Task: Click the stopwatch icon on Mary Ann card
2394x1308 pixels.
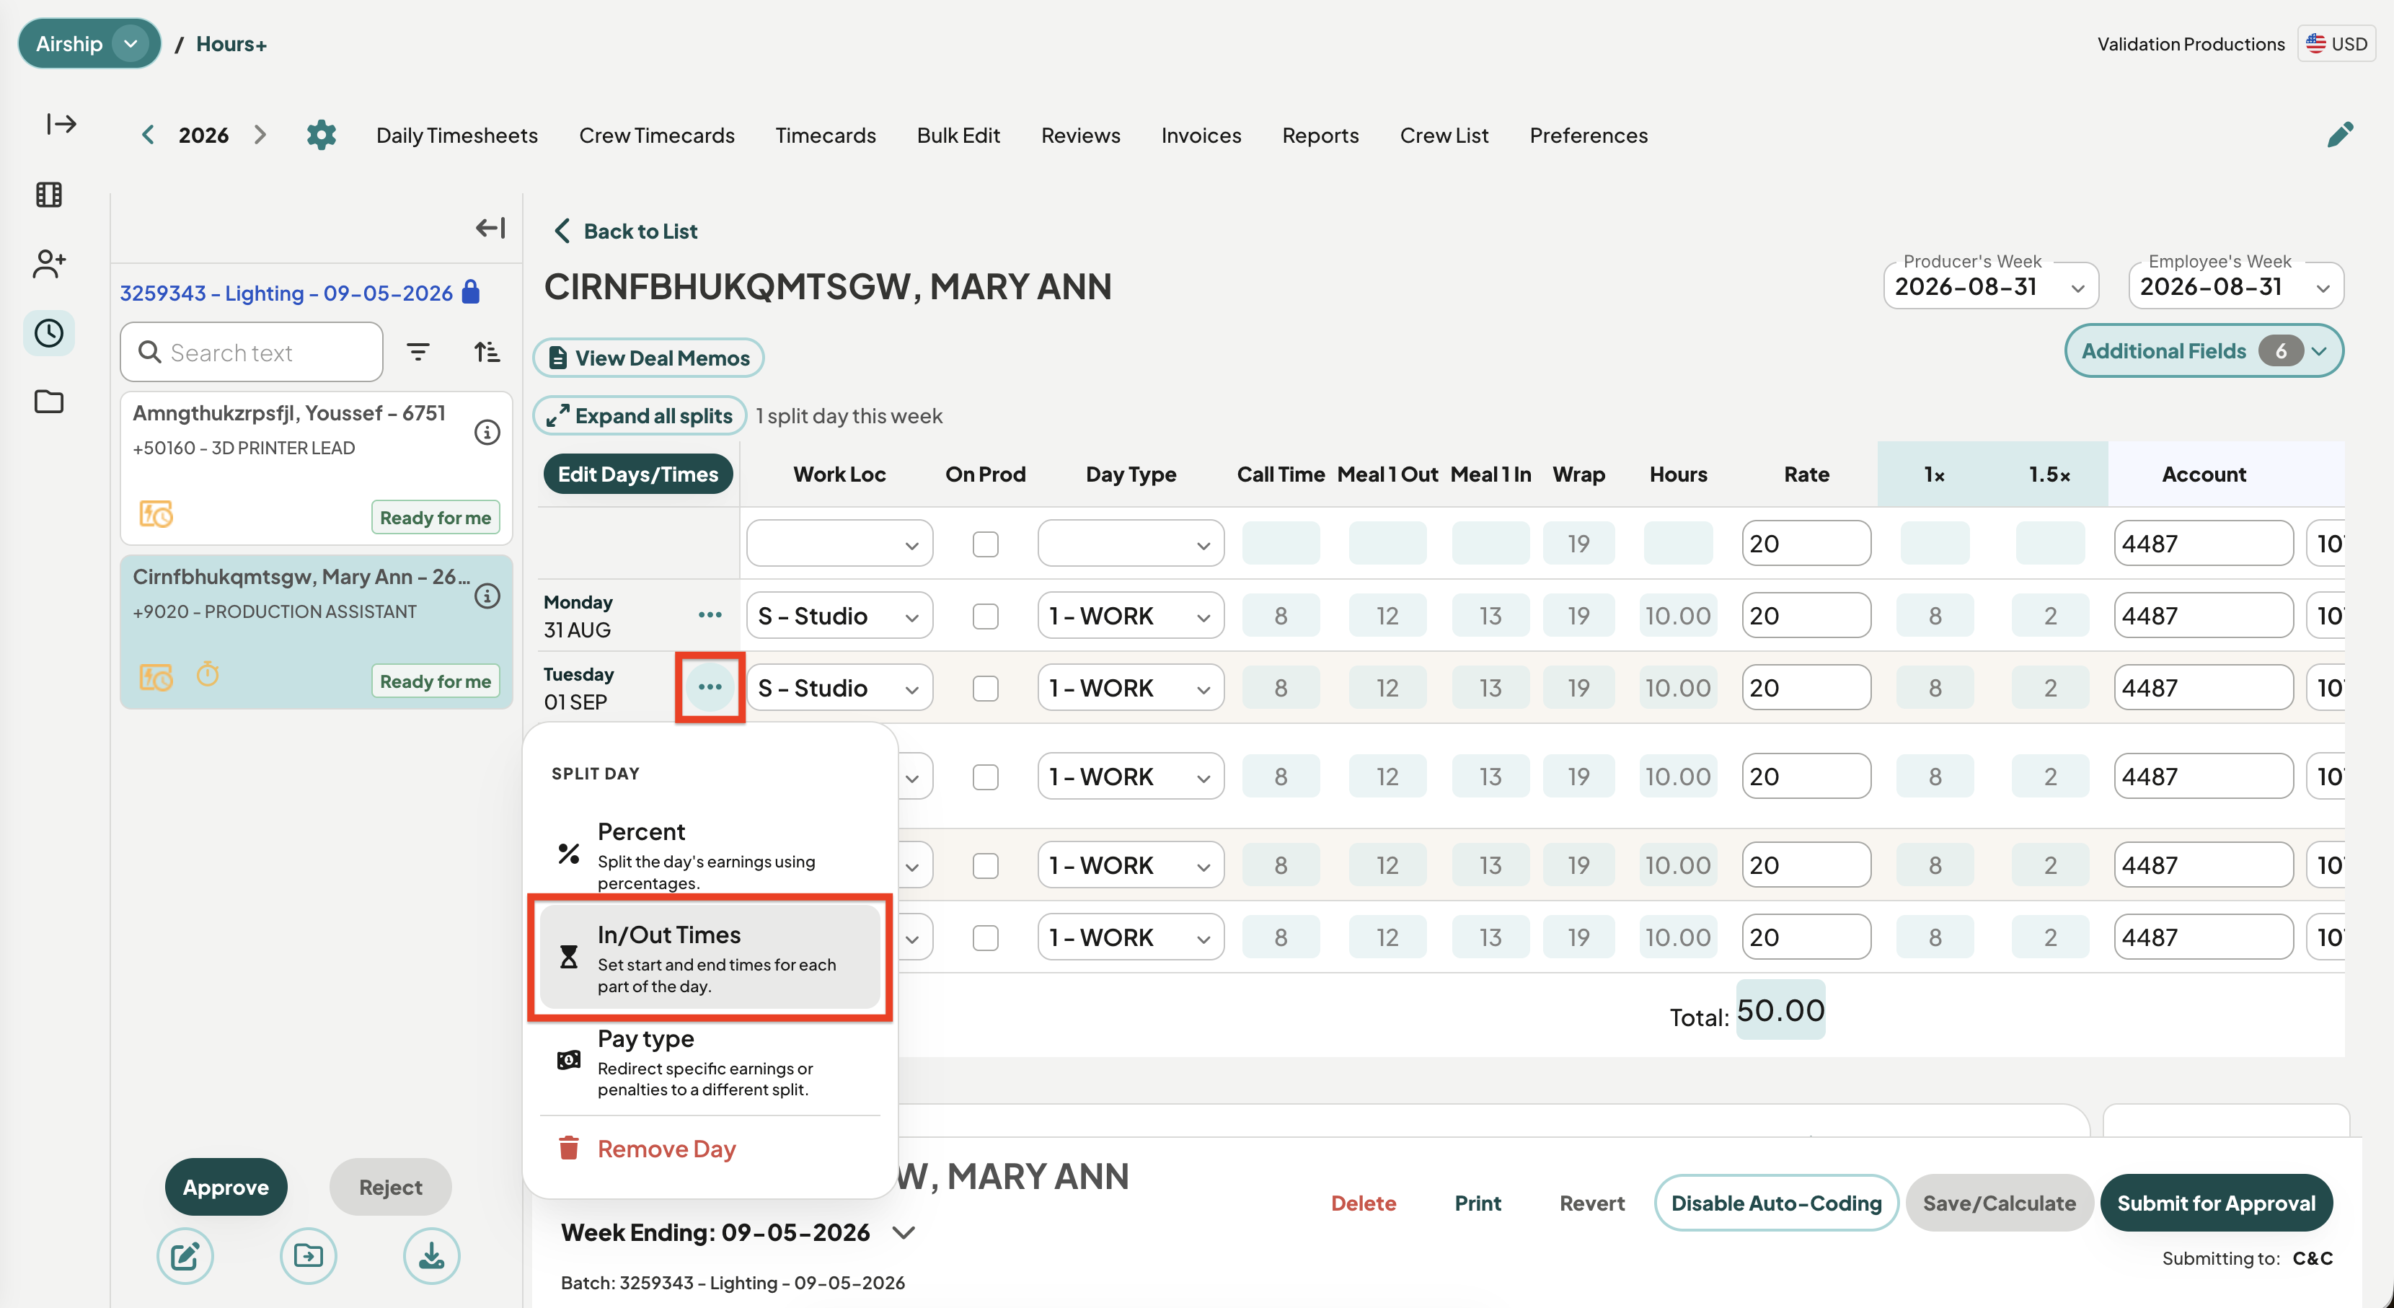Action: pos(207,674)
